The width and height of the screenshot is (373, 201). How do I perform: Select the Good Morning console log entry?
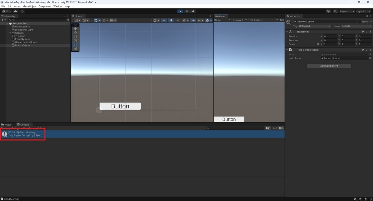[142, 134]
